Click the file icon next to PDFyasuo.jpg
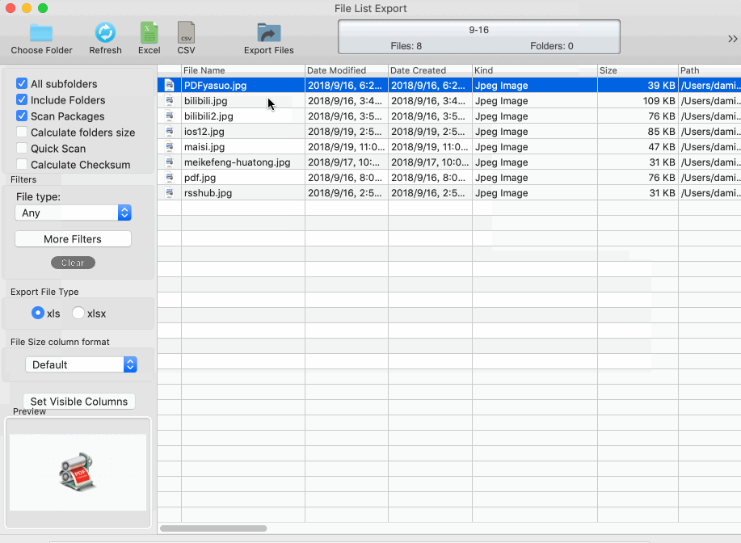This screenshot has height=543, width=741. point(169,85)
